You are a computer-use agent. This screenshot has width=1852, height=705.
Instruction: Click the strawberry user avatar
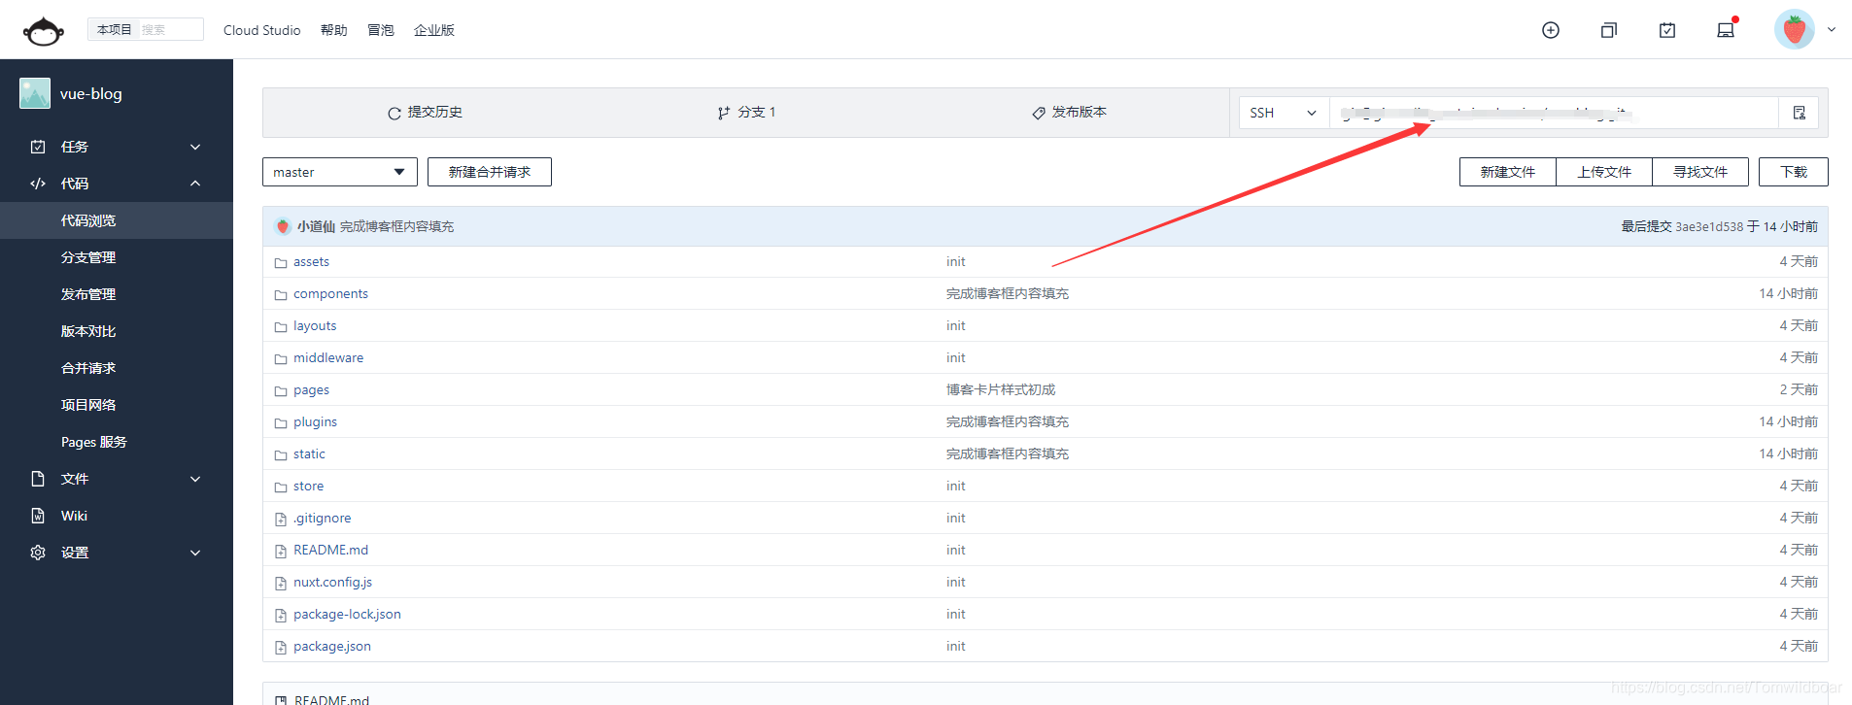[1795, 30]
